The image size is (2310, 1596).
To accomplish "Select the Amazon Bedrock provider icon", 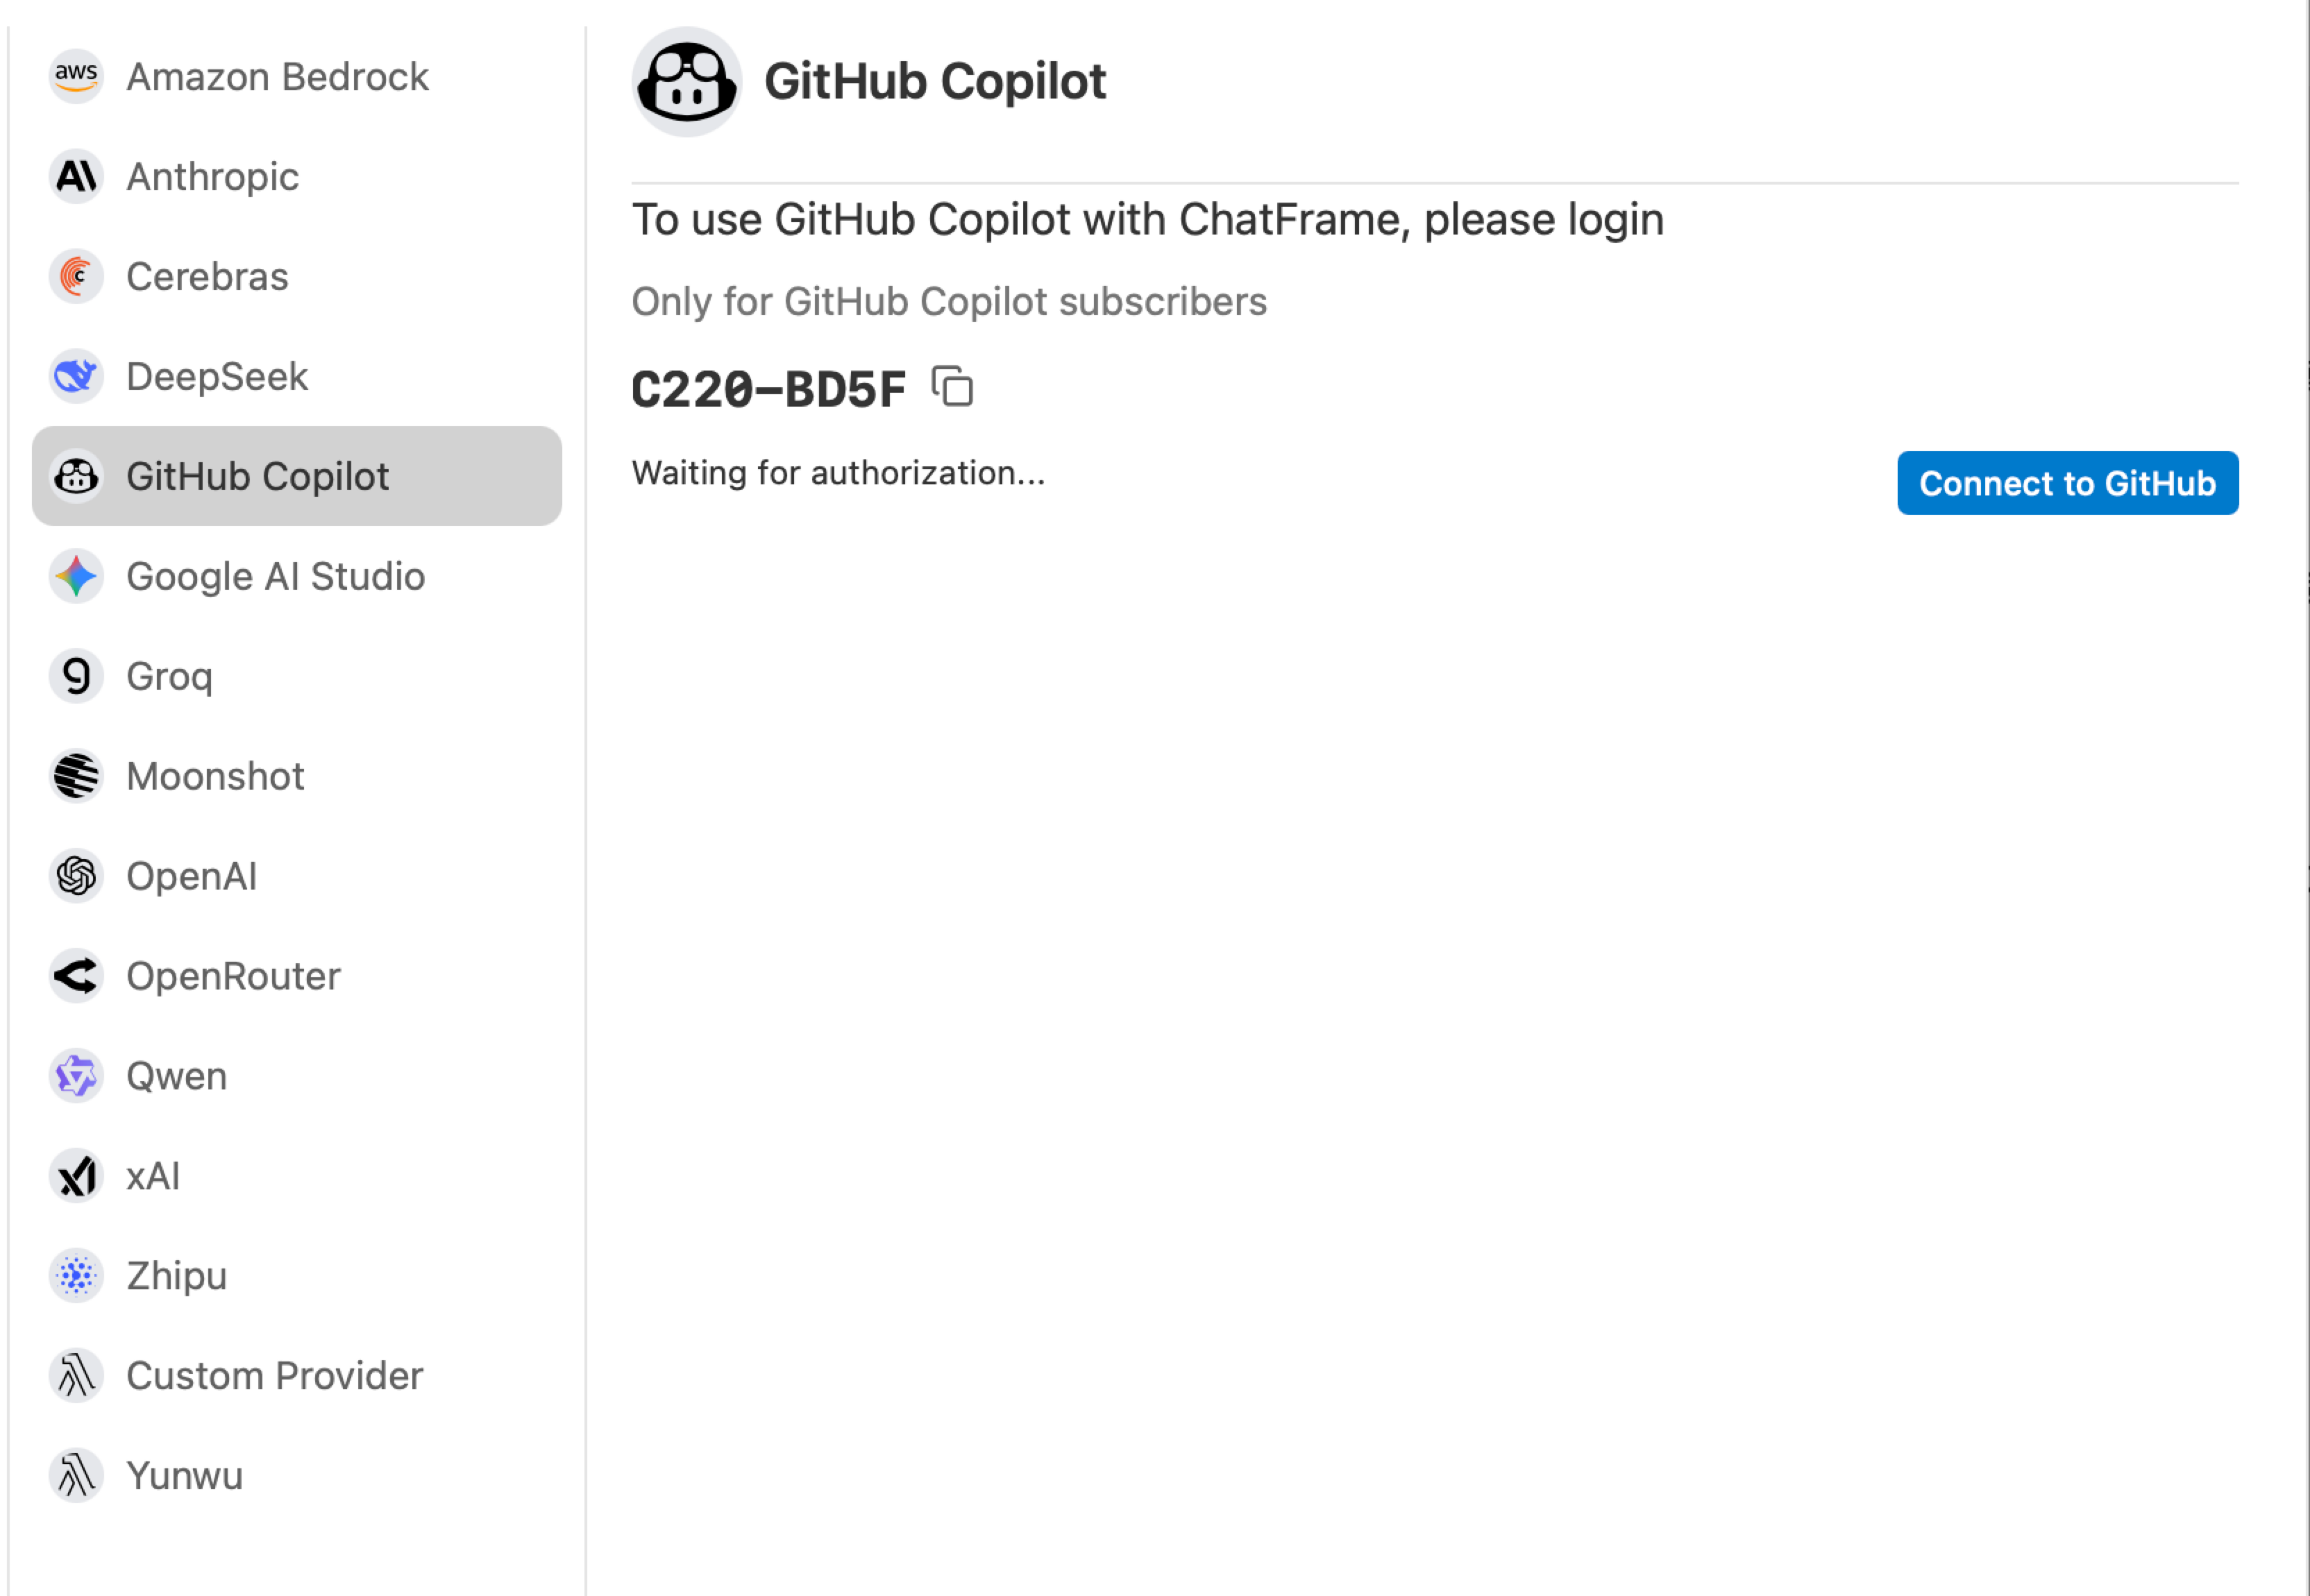I will click(75, 76).
